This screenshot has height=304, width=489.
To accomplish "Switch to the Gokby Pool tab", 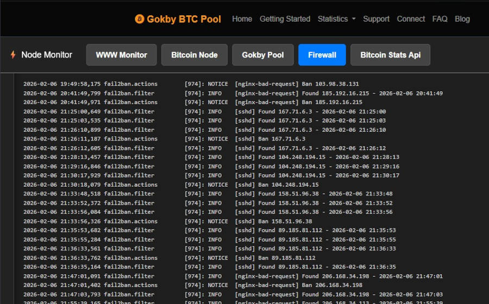I will click(x=263, y=55).
